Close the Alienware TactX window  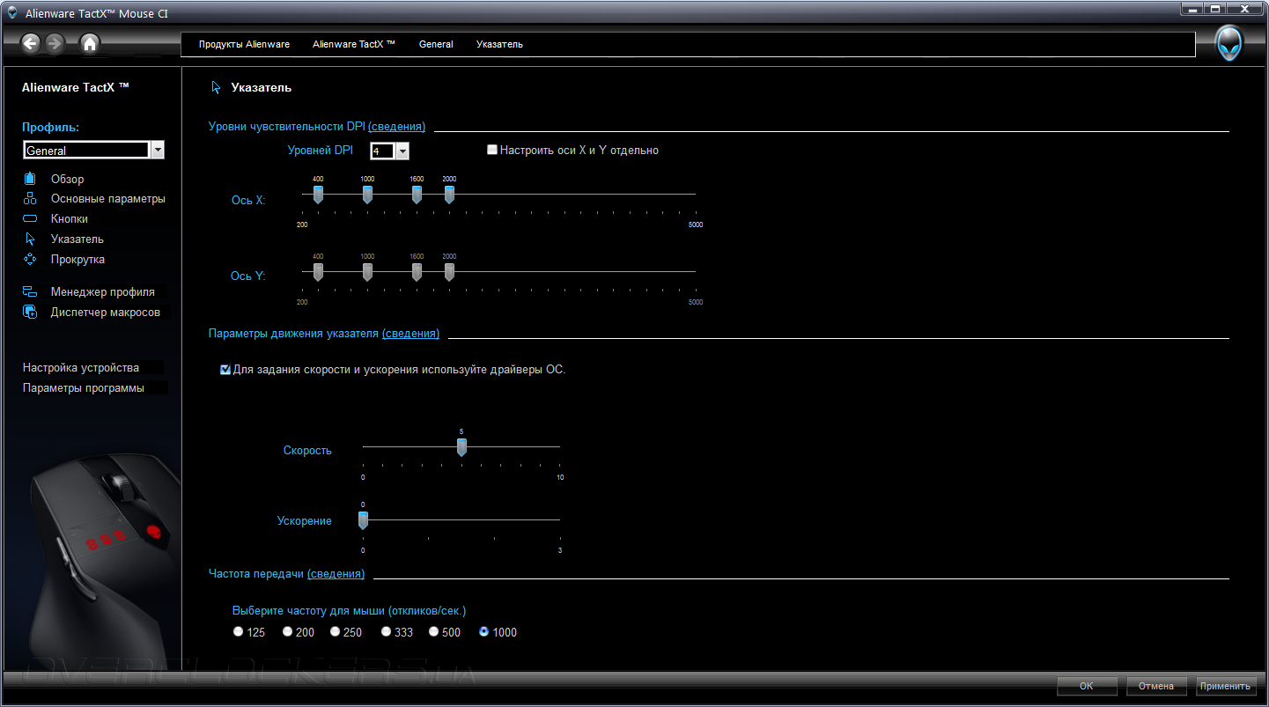click(1244, 9)
